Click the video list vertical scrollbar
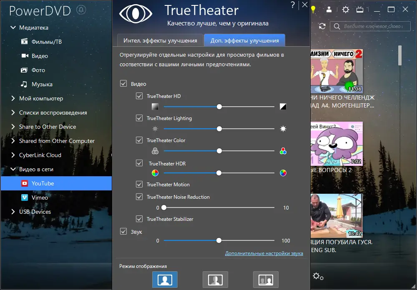This screenshot has height=290, width=417. pyautogui.click(x=400, y=55)
